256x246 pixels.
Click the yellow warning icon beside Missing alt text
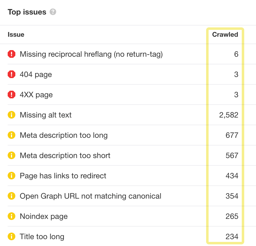(x=12, y=115)
